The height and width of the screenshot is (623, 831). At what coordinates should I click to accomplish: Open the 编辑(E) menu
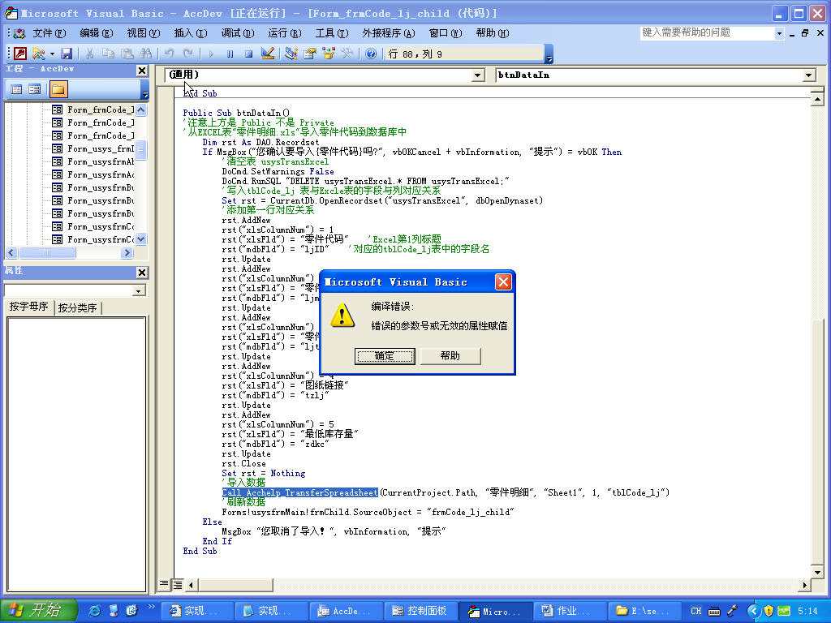click(x=97, y=33)
